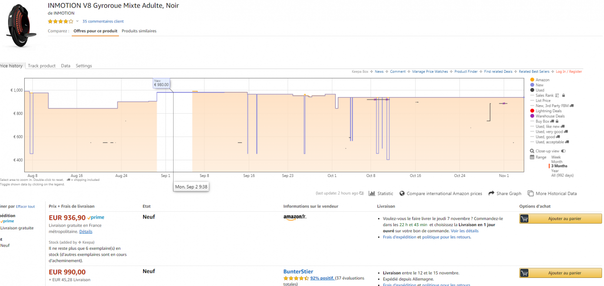This screenshot has width=604, height=286.
Task: Click the product star rating
Action: 60,21
